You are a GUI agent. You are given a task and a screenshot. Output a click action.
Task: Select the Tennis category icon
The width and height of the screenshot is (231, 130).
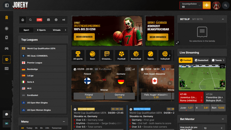tap(150, 55)
